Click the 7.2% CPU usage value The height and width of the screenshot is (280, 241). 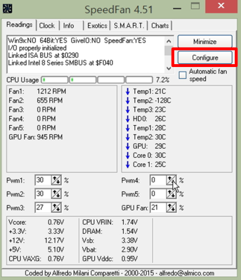coord(162,80)
